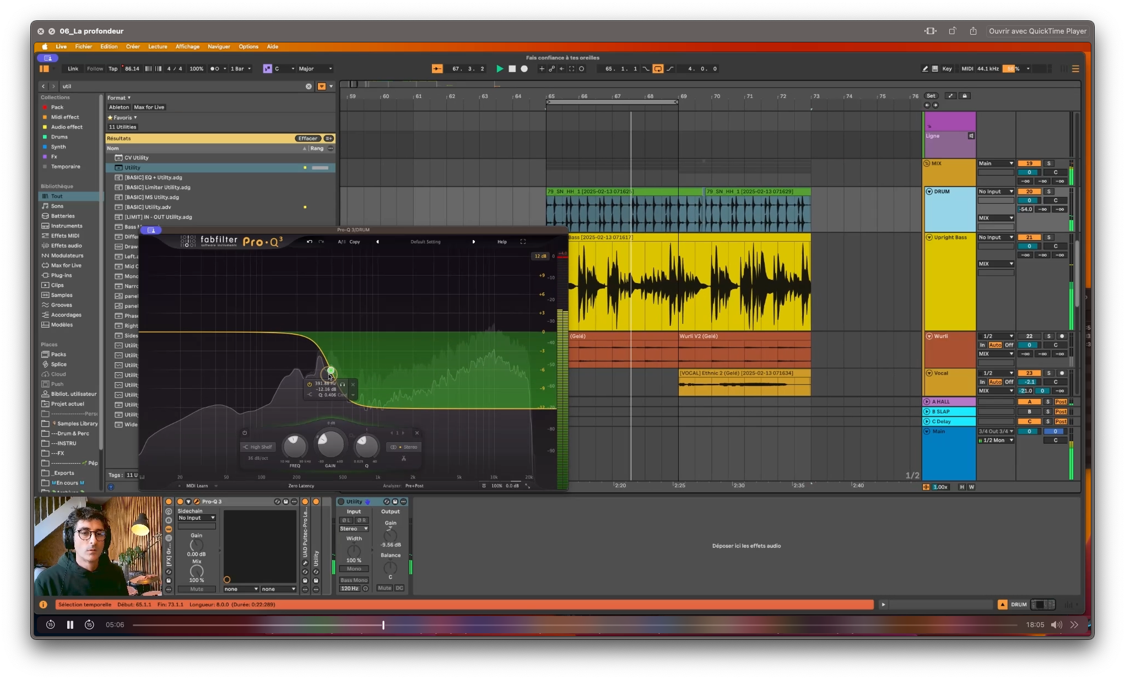The image size is (1125, 680).
Task: Click the browser search field containing util
Action: pyautogui.click(x=183, y=86)
